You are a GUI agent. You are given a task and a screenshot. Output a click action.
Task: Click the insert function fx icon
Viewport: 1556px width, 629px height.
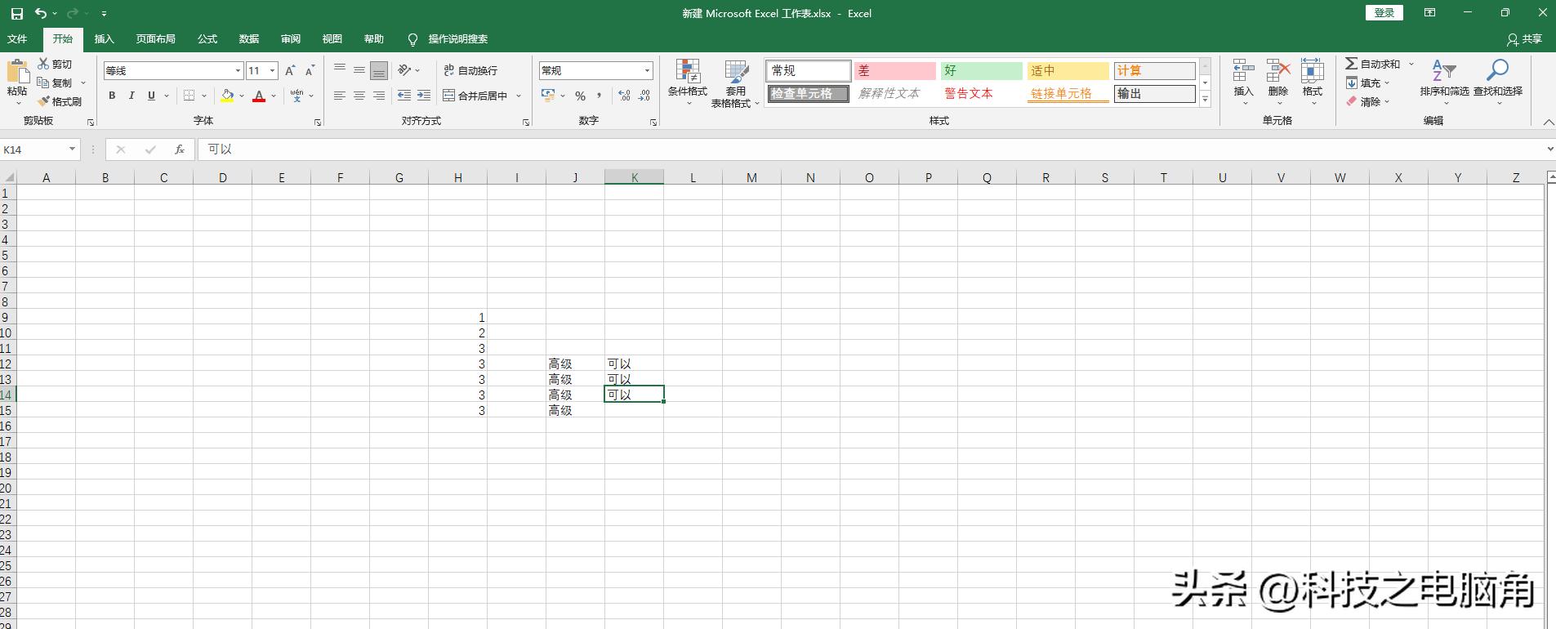click(x=180, y=149)
